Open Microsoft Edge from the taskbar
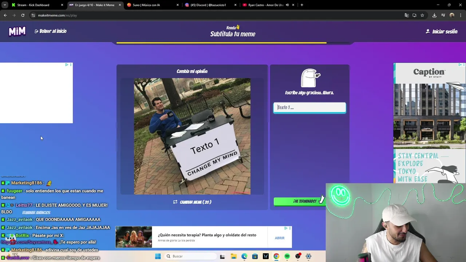466x262 pixels. (244, 257)
